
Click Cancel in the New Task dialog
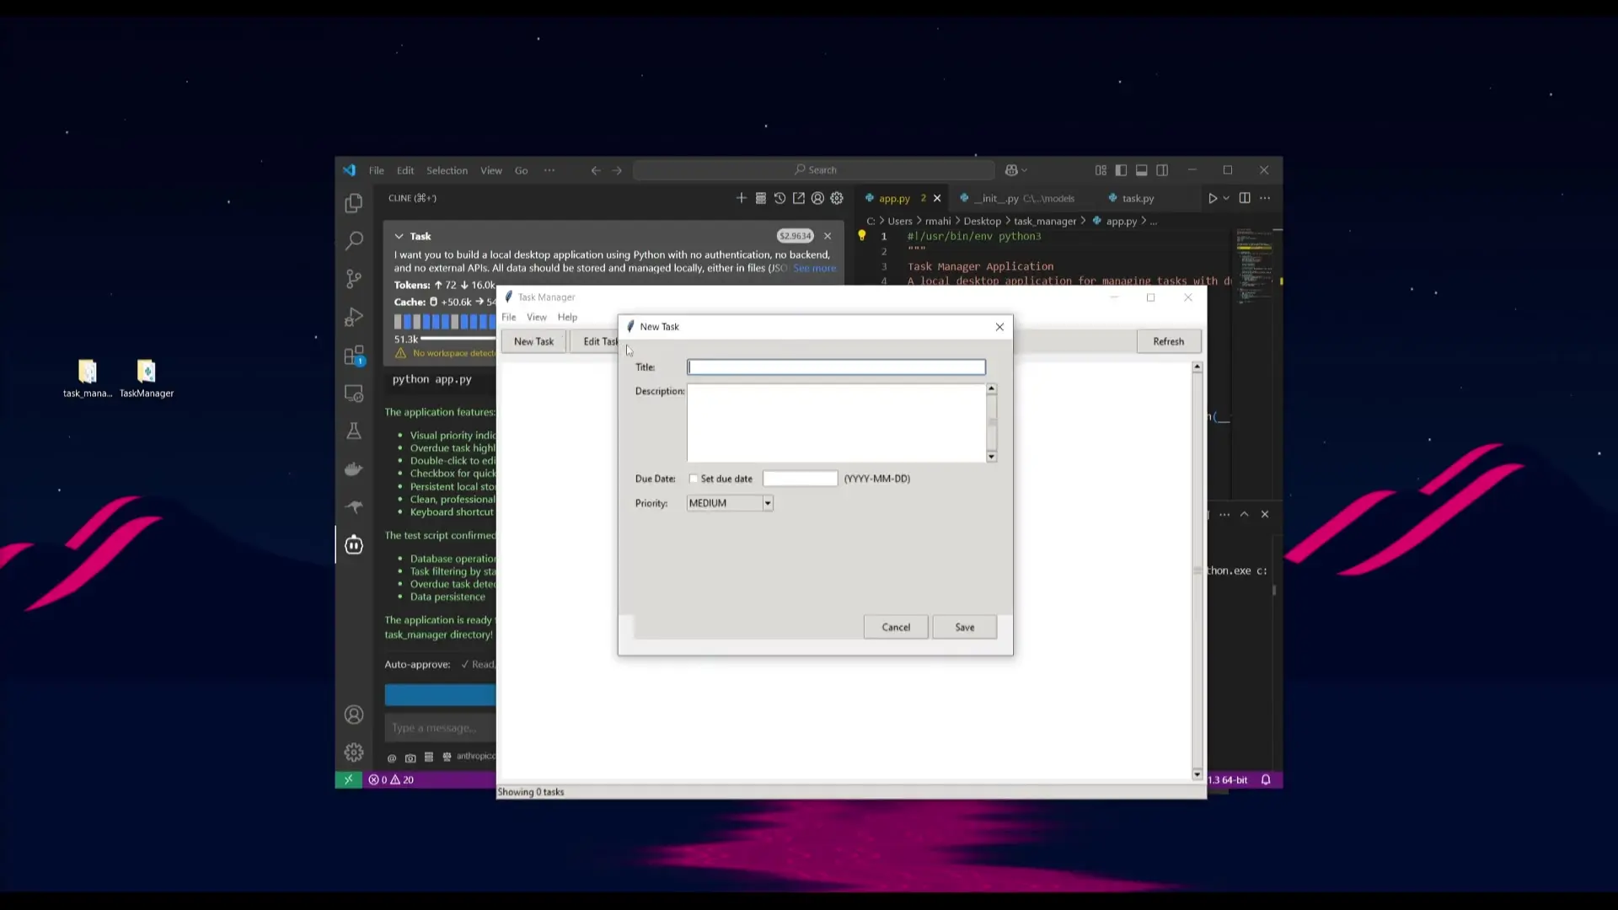(x=896, y=627)
